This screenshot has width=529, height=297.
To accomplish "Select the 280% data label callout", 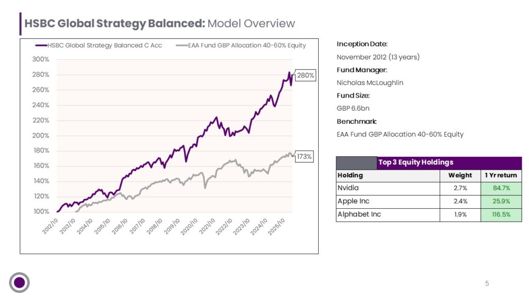I will tap(305, 75).
